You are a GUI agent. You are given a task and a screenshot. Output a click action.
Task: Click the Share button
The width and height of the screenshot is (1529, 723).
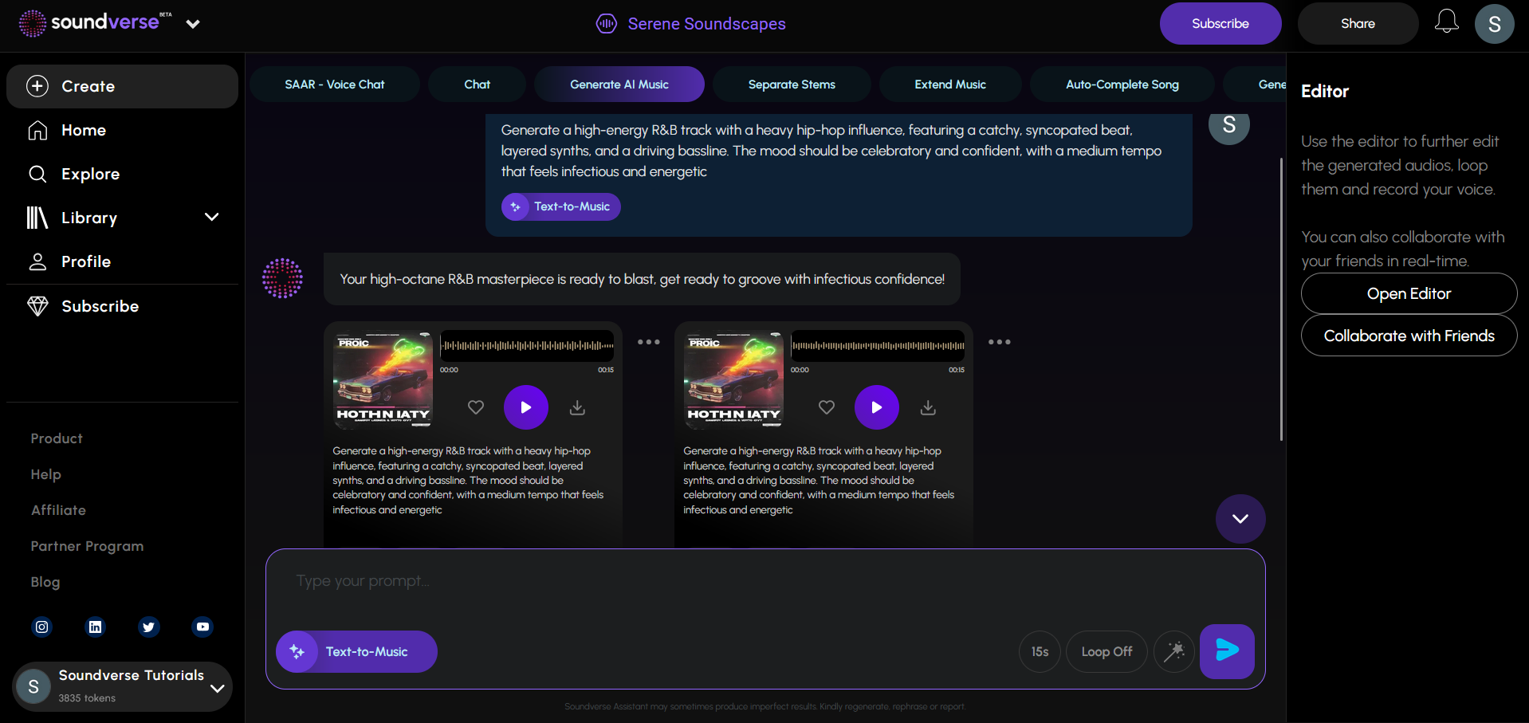pos(1358,24)
